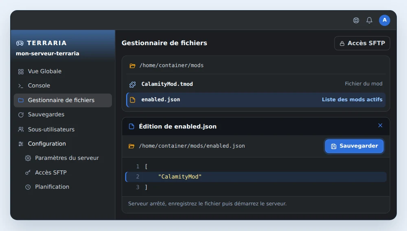The width and height of the screenshot is (407, 231).
Task: Click the Sauvegardes refresh icon
Action: click(21, 115)
